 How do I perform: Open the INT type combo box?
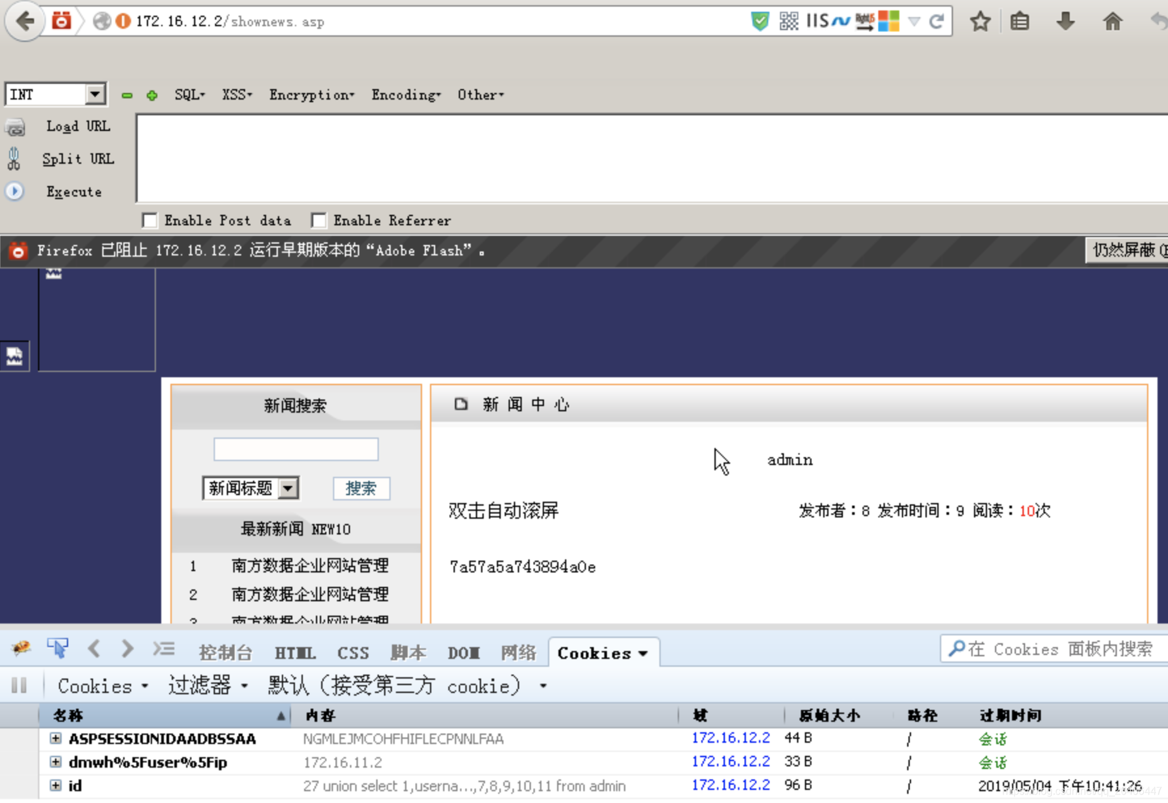pyautogui.click(x=55, y=94)
